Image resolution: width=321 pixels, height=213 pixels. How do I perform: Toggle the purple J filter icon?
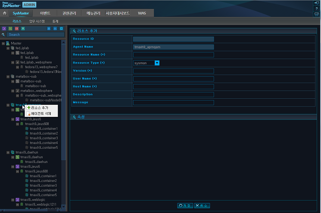pyautogui.click(x=4, y=28)
